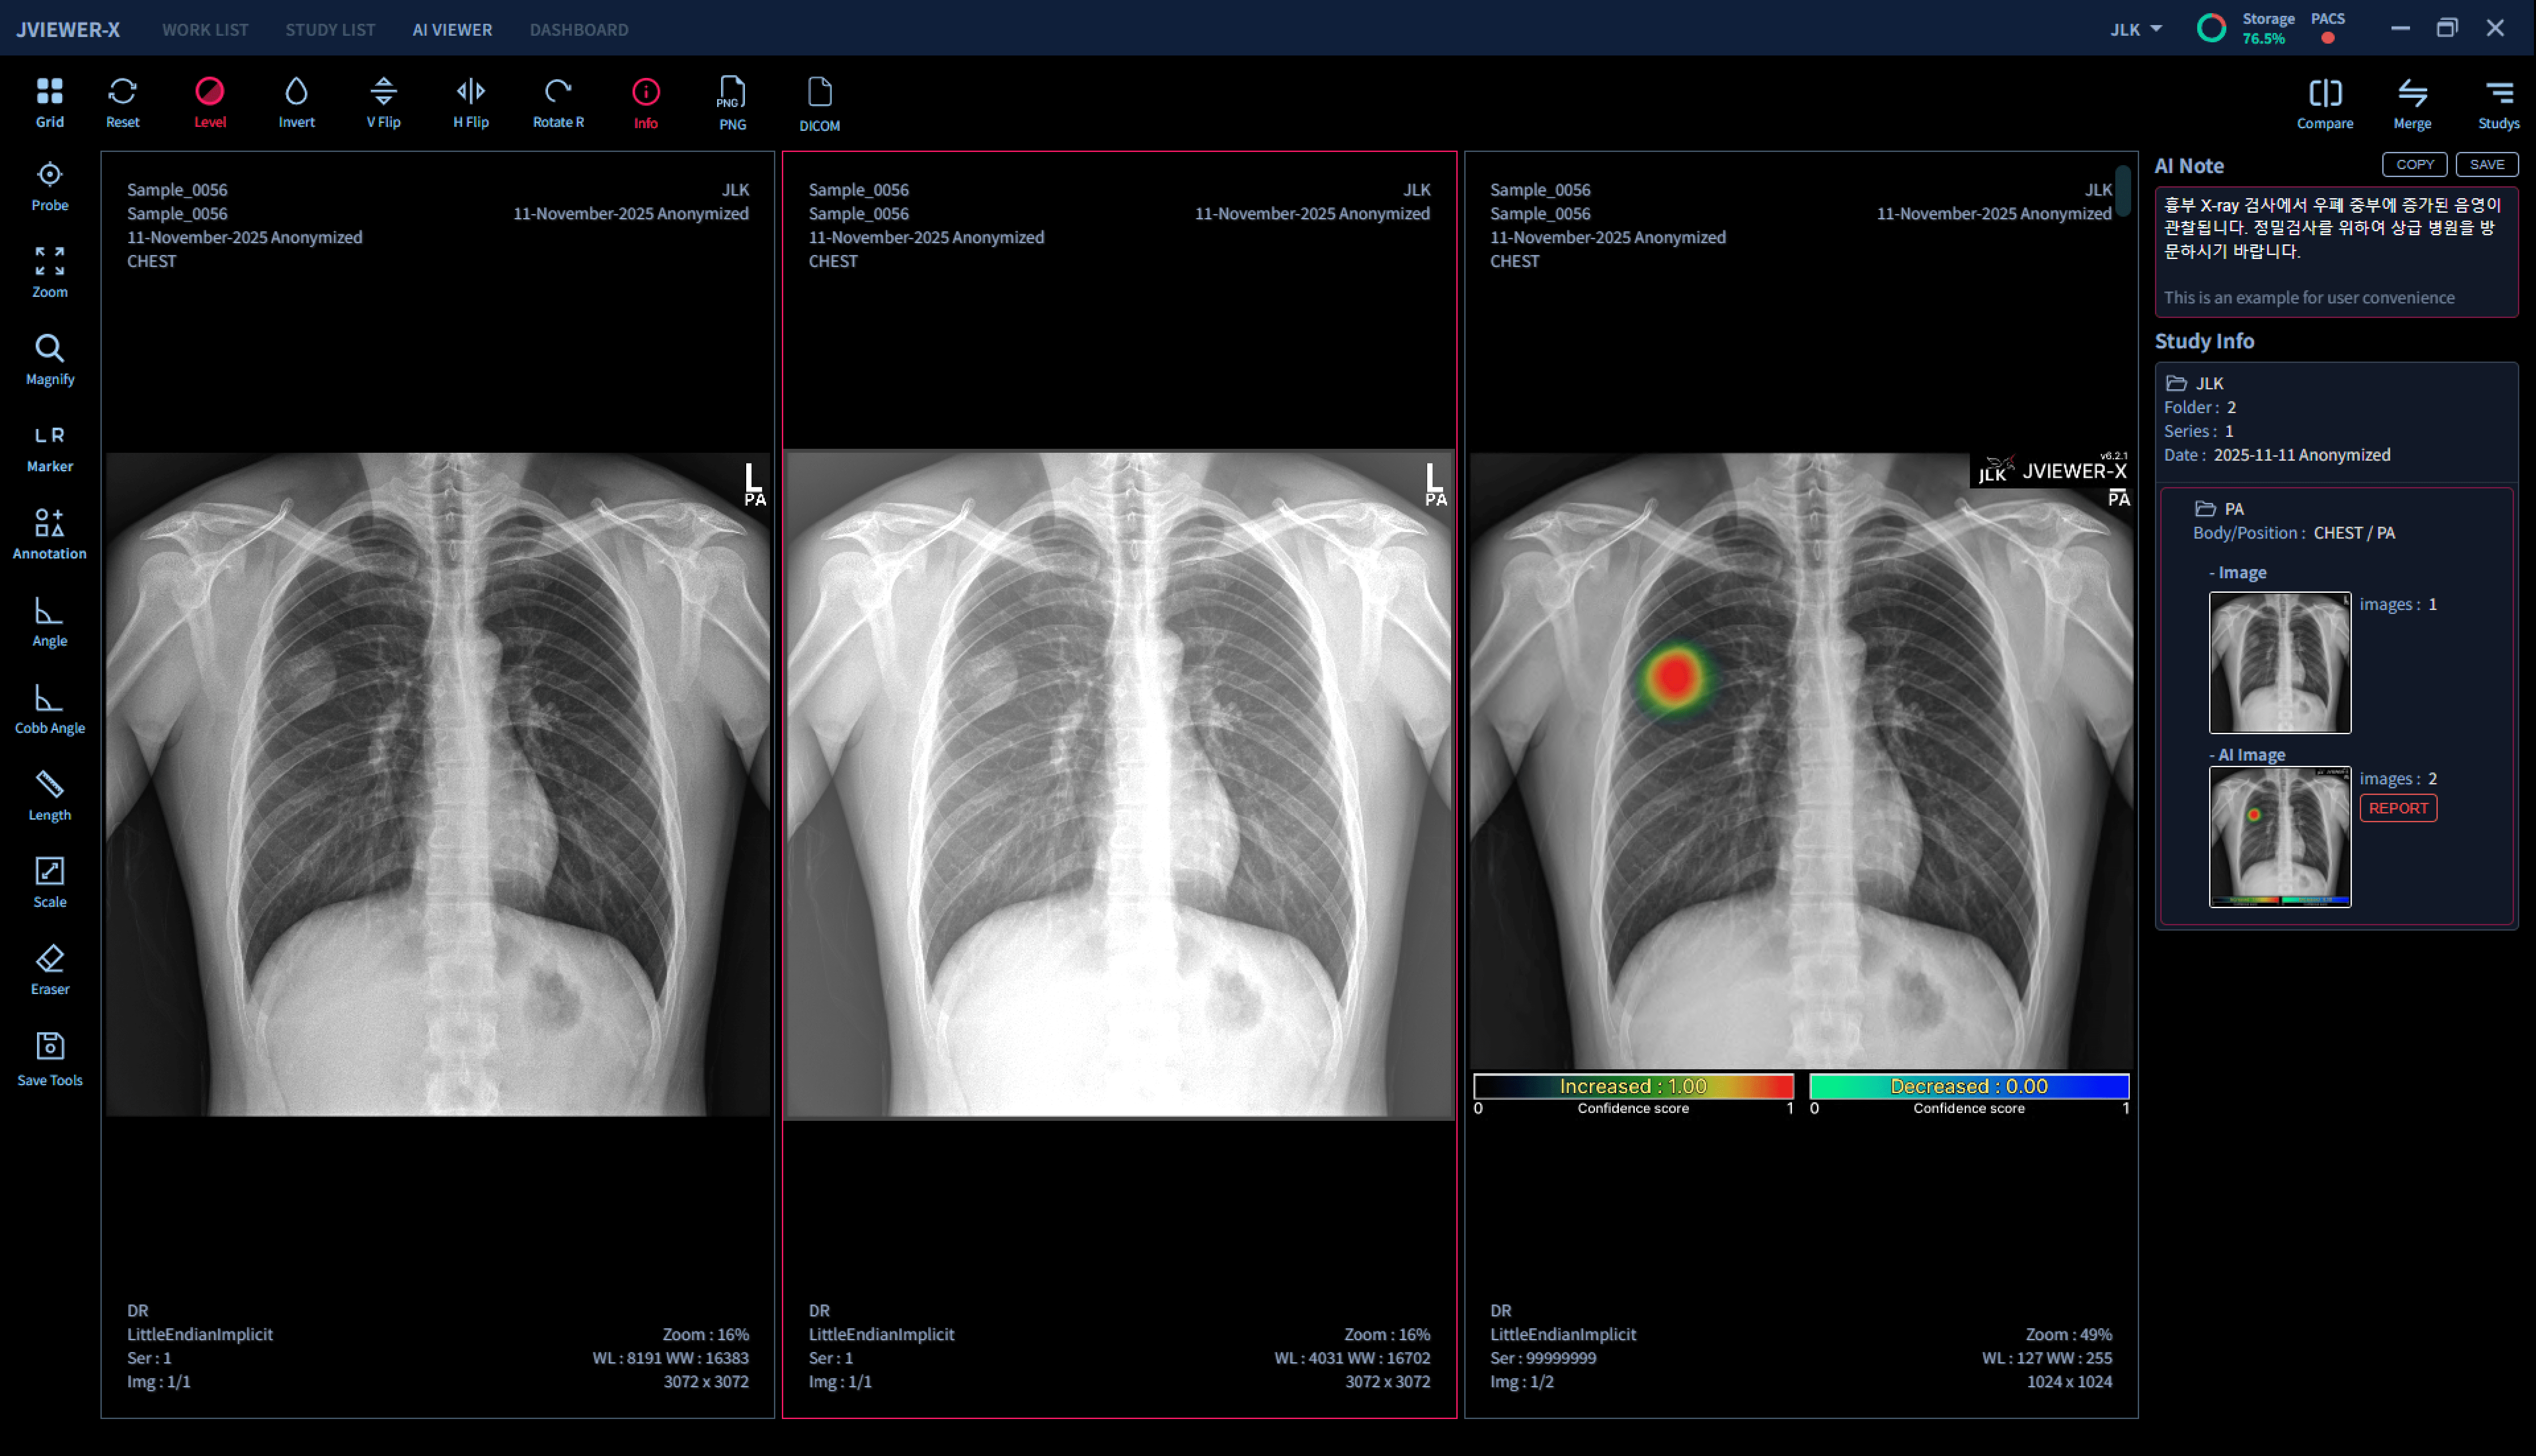This screenshot has height=1456, width=2536.
Task: Switch to the WORK LIST tab
Action: tap(205, 29)
